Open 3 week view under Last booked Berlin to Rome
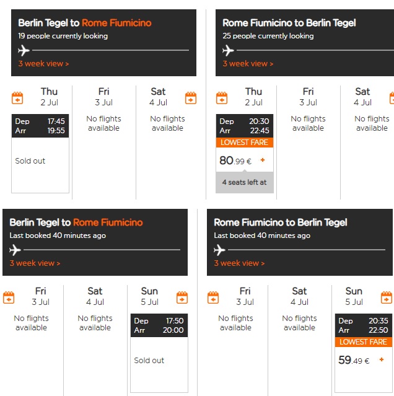Image resolution: width=394 pixels, height=396 pixels. point(35,263)
